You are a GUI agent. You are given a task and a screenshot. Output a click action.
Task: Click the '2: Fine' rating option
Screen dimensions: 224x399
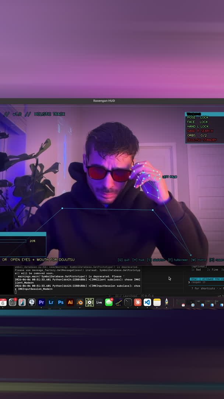[213, 269]
